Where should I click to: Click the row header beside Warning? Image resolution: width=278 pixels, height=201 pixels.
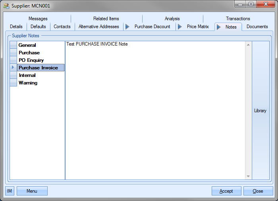point(13,83)
